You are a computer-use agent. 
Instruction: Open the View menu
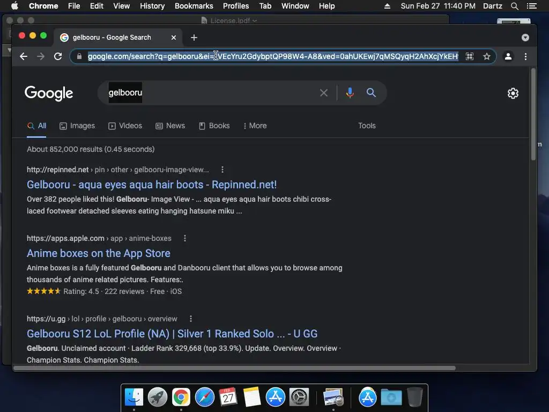122,6
